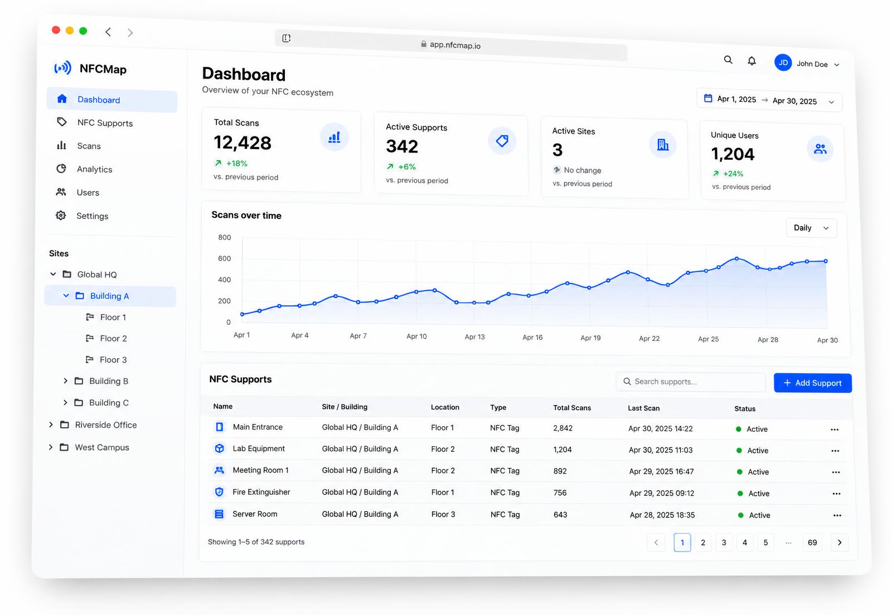The height and width of the screenshot is (615, 892).
Task: Expand the West Campus site
Action: [51, 447]
